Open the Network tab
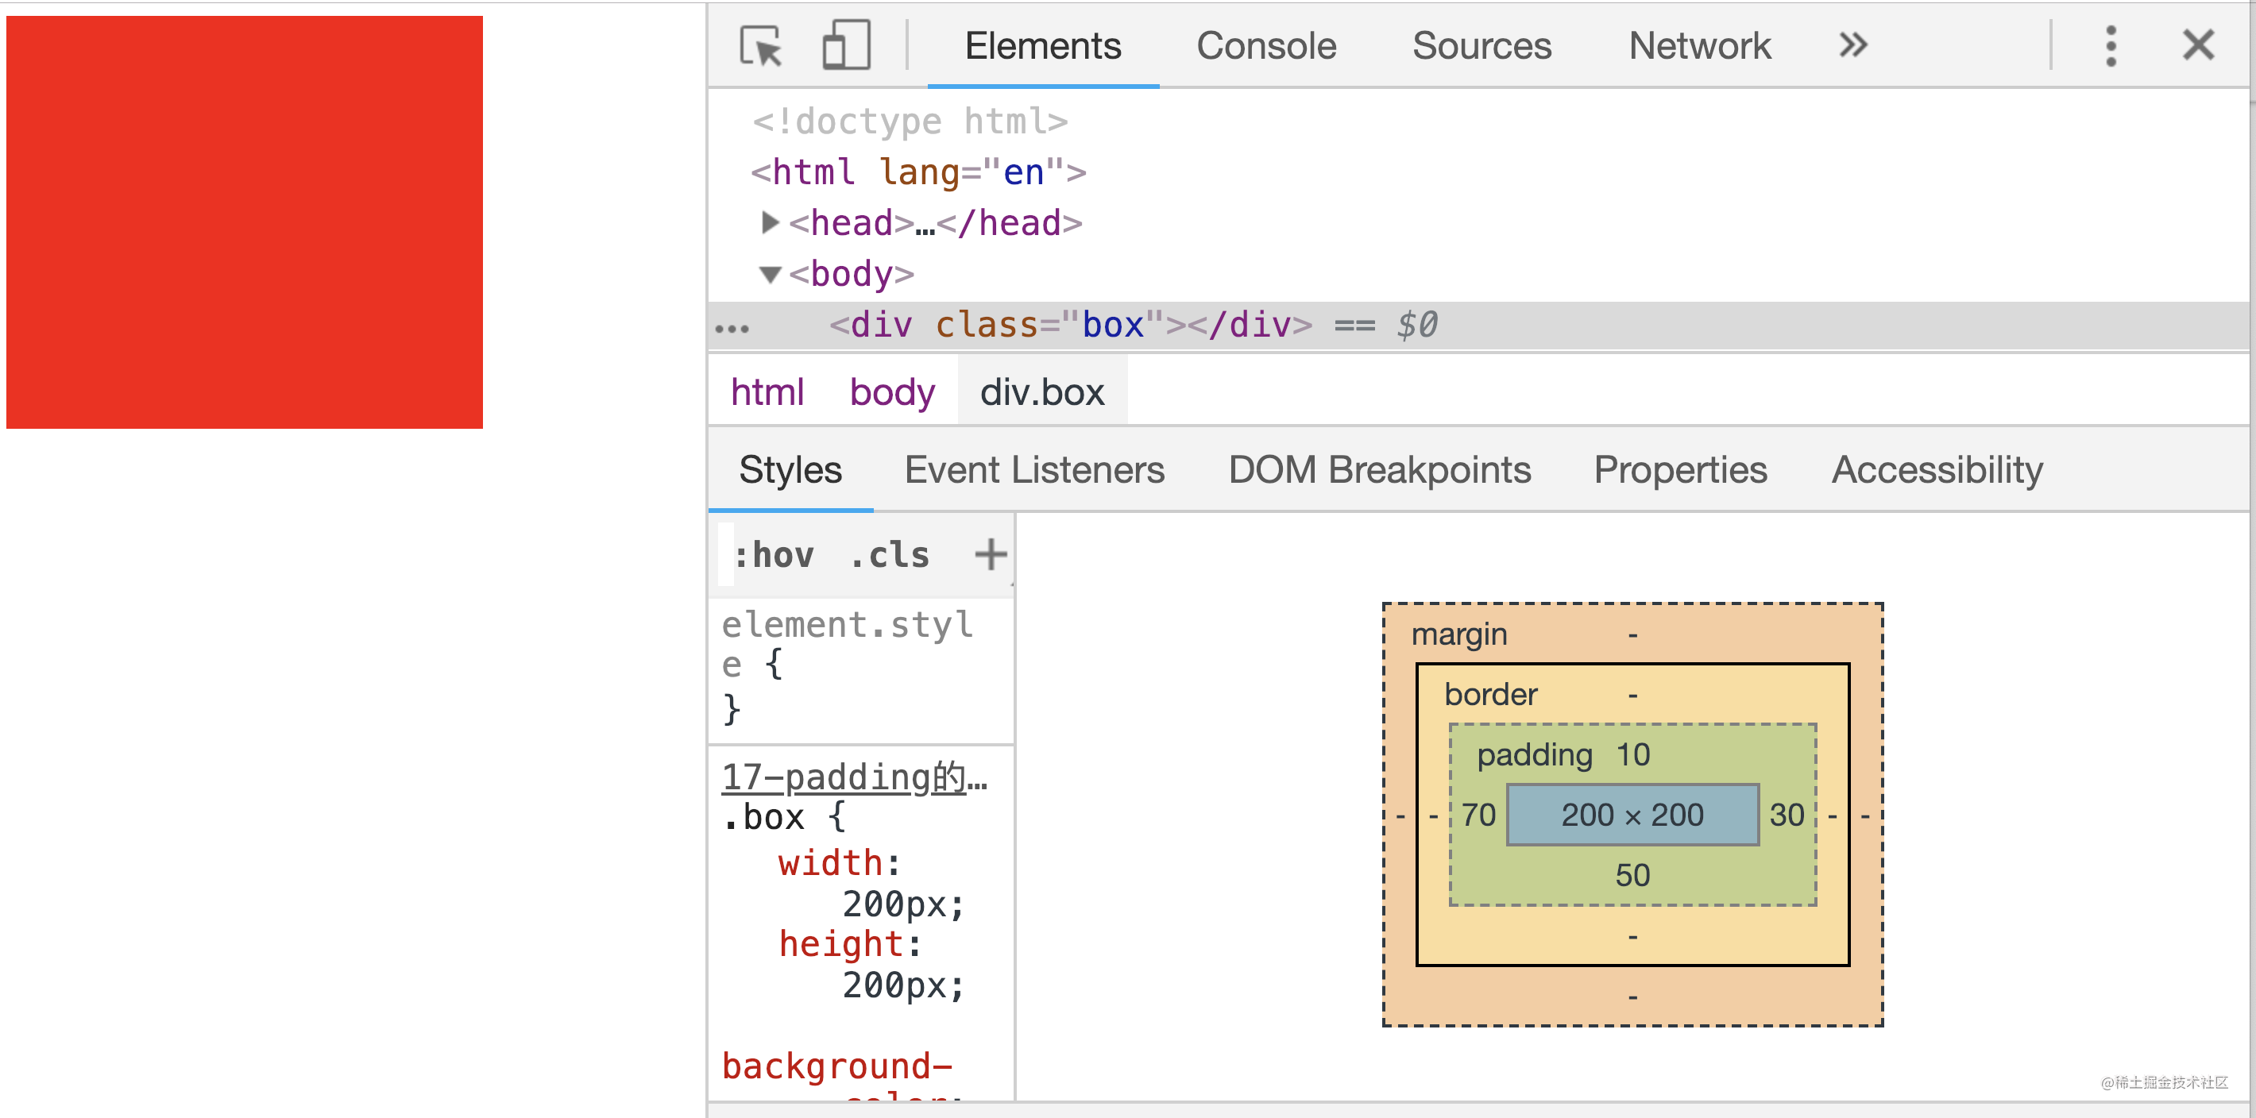The width and height of the screenshot is (2256, 1118). [x=1700, y=45]
